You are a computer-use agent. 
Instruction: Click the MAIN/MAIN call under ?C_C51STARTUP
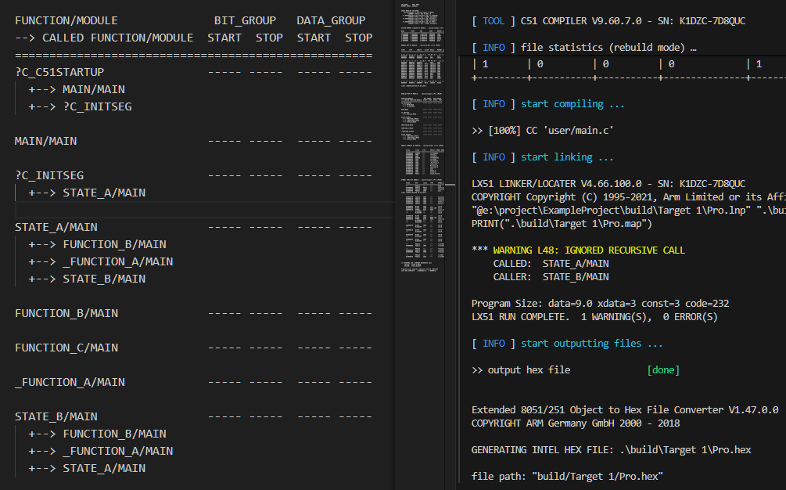pos(93,89)
